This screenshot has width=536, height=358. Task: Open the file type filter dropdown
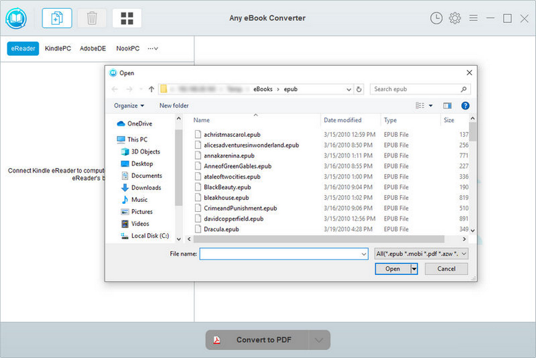(x=421, y=254)
